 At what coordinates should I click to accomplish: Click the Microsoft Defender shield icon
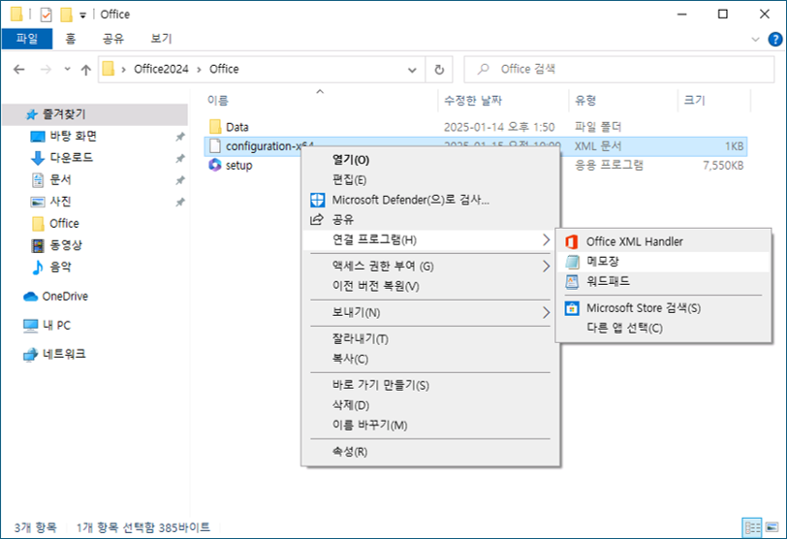click(317, 201)
